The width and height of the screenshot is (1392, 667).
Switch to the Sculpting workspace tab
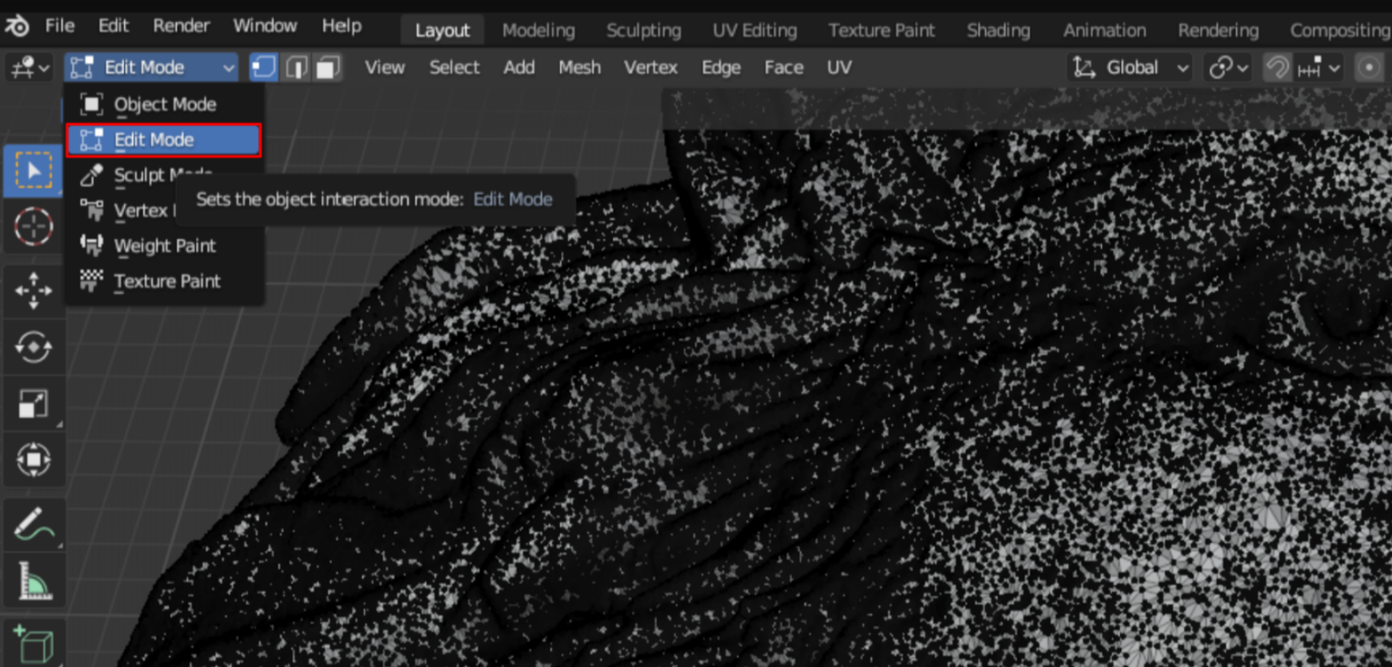click(x=643, y=30)
